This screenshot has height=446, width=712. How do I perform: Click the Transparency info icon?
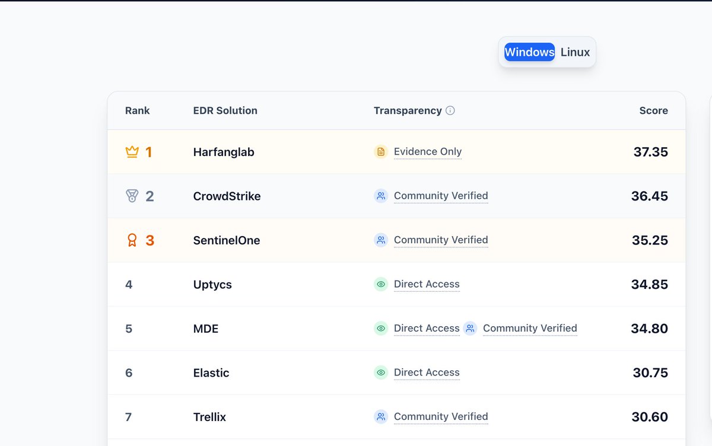pos(450,110)
